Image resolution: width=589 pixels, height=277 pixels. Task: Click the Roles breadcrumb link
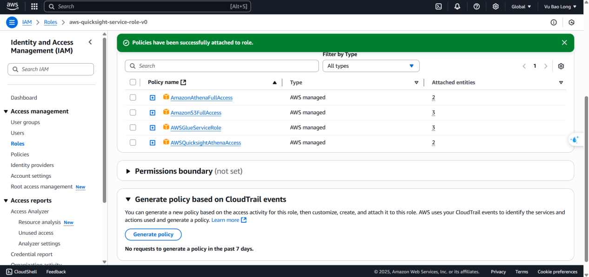[x=51, y=22]
